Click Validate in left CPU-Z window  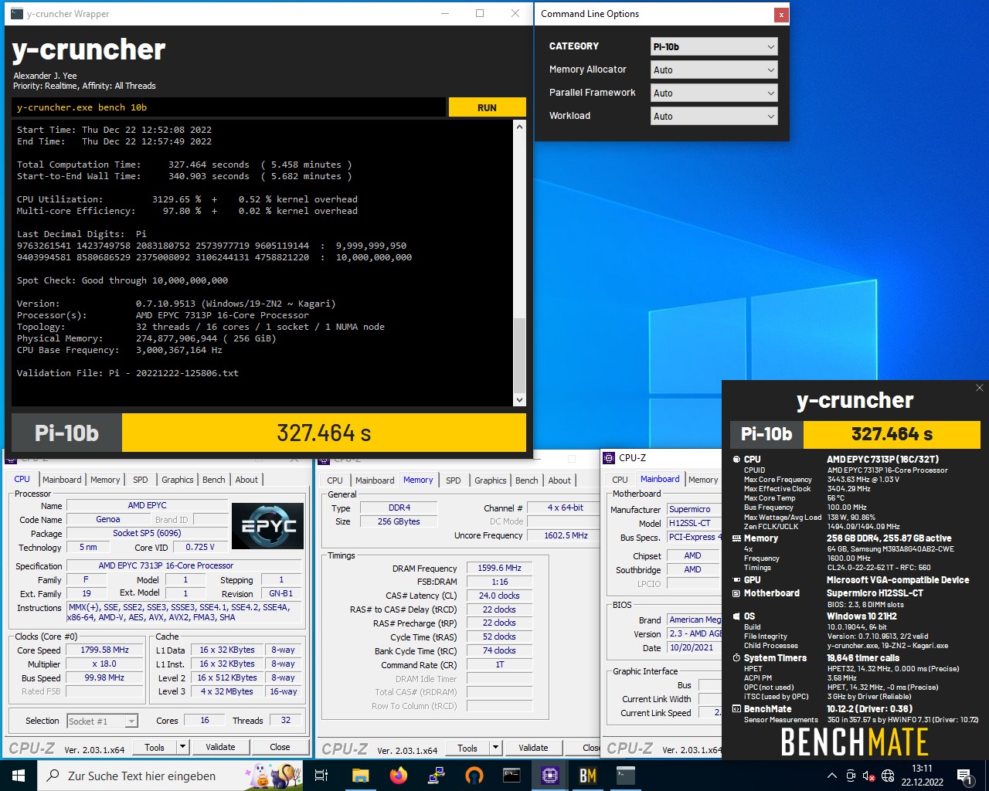pos(220,747)
